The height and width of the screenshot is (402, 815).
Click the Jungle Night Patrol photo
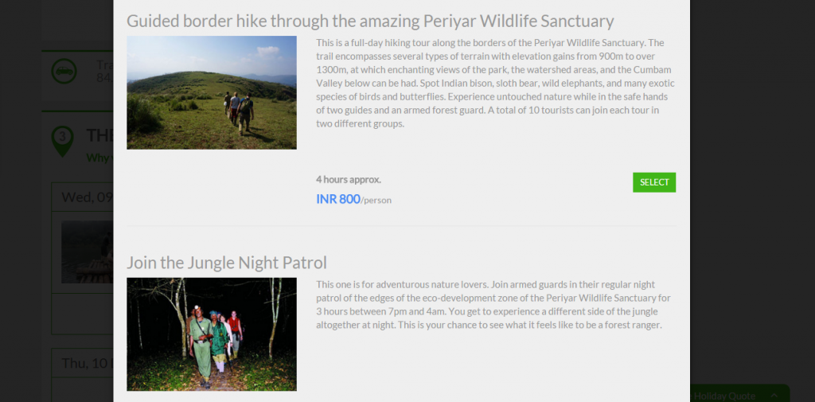(x=212, y=334)
